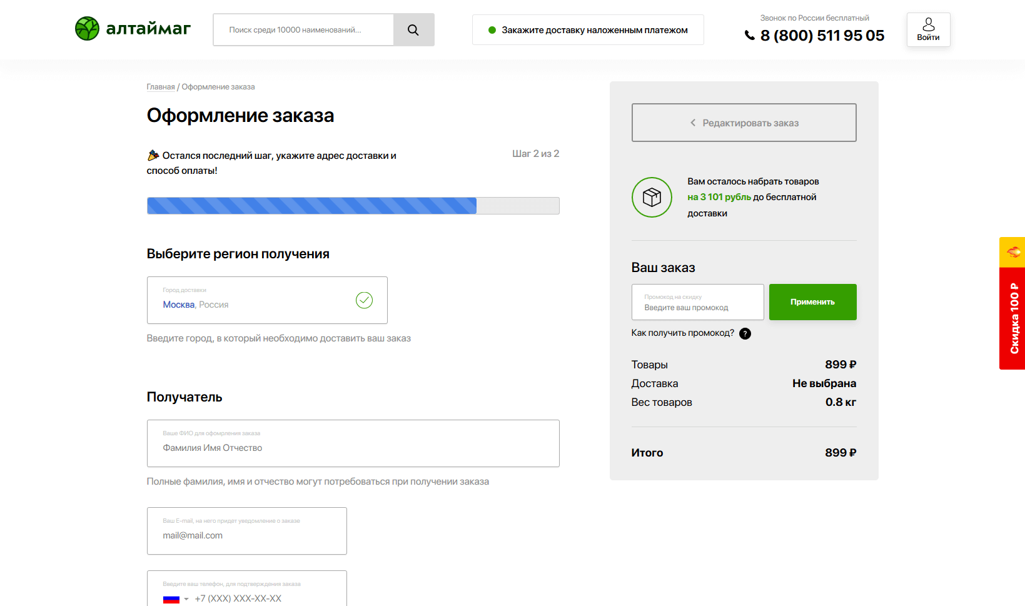Click into the E-mail input field
Image resolution: width=1025 pixels, height=606 pixels.
click(x=246, y=532)
